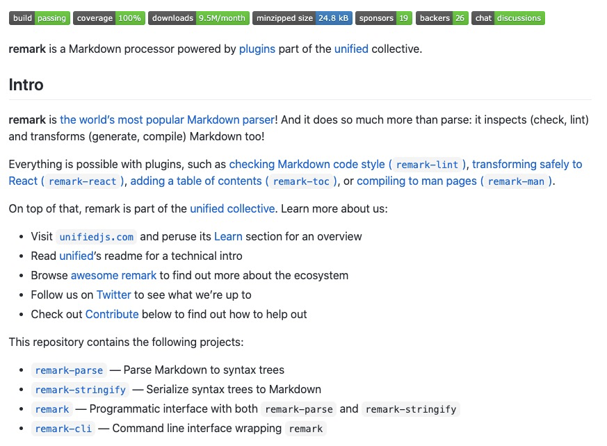Click the remark-man code link
Screen dimensions: 607x446
[x=516, y=181]
